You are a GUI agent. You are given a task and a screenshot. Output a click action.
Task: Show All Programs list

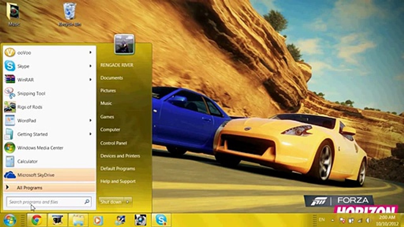pos(49,188)
